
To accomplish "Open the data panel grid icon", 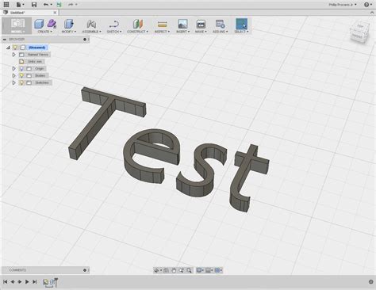I will click(6, 4).
